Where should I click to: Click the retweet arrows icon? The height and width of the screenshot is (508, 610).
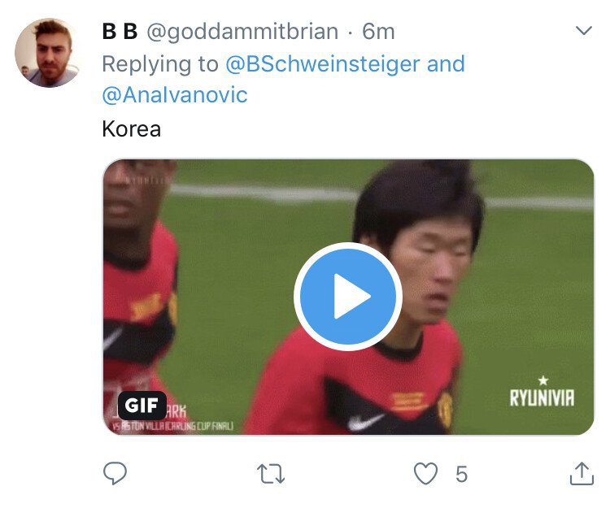(x=271, y=474)
